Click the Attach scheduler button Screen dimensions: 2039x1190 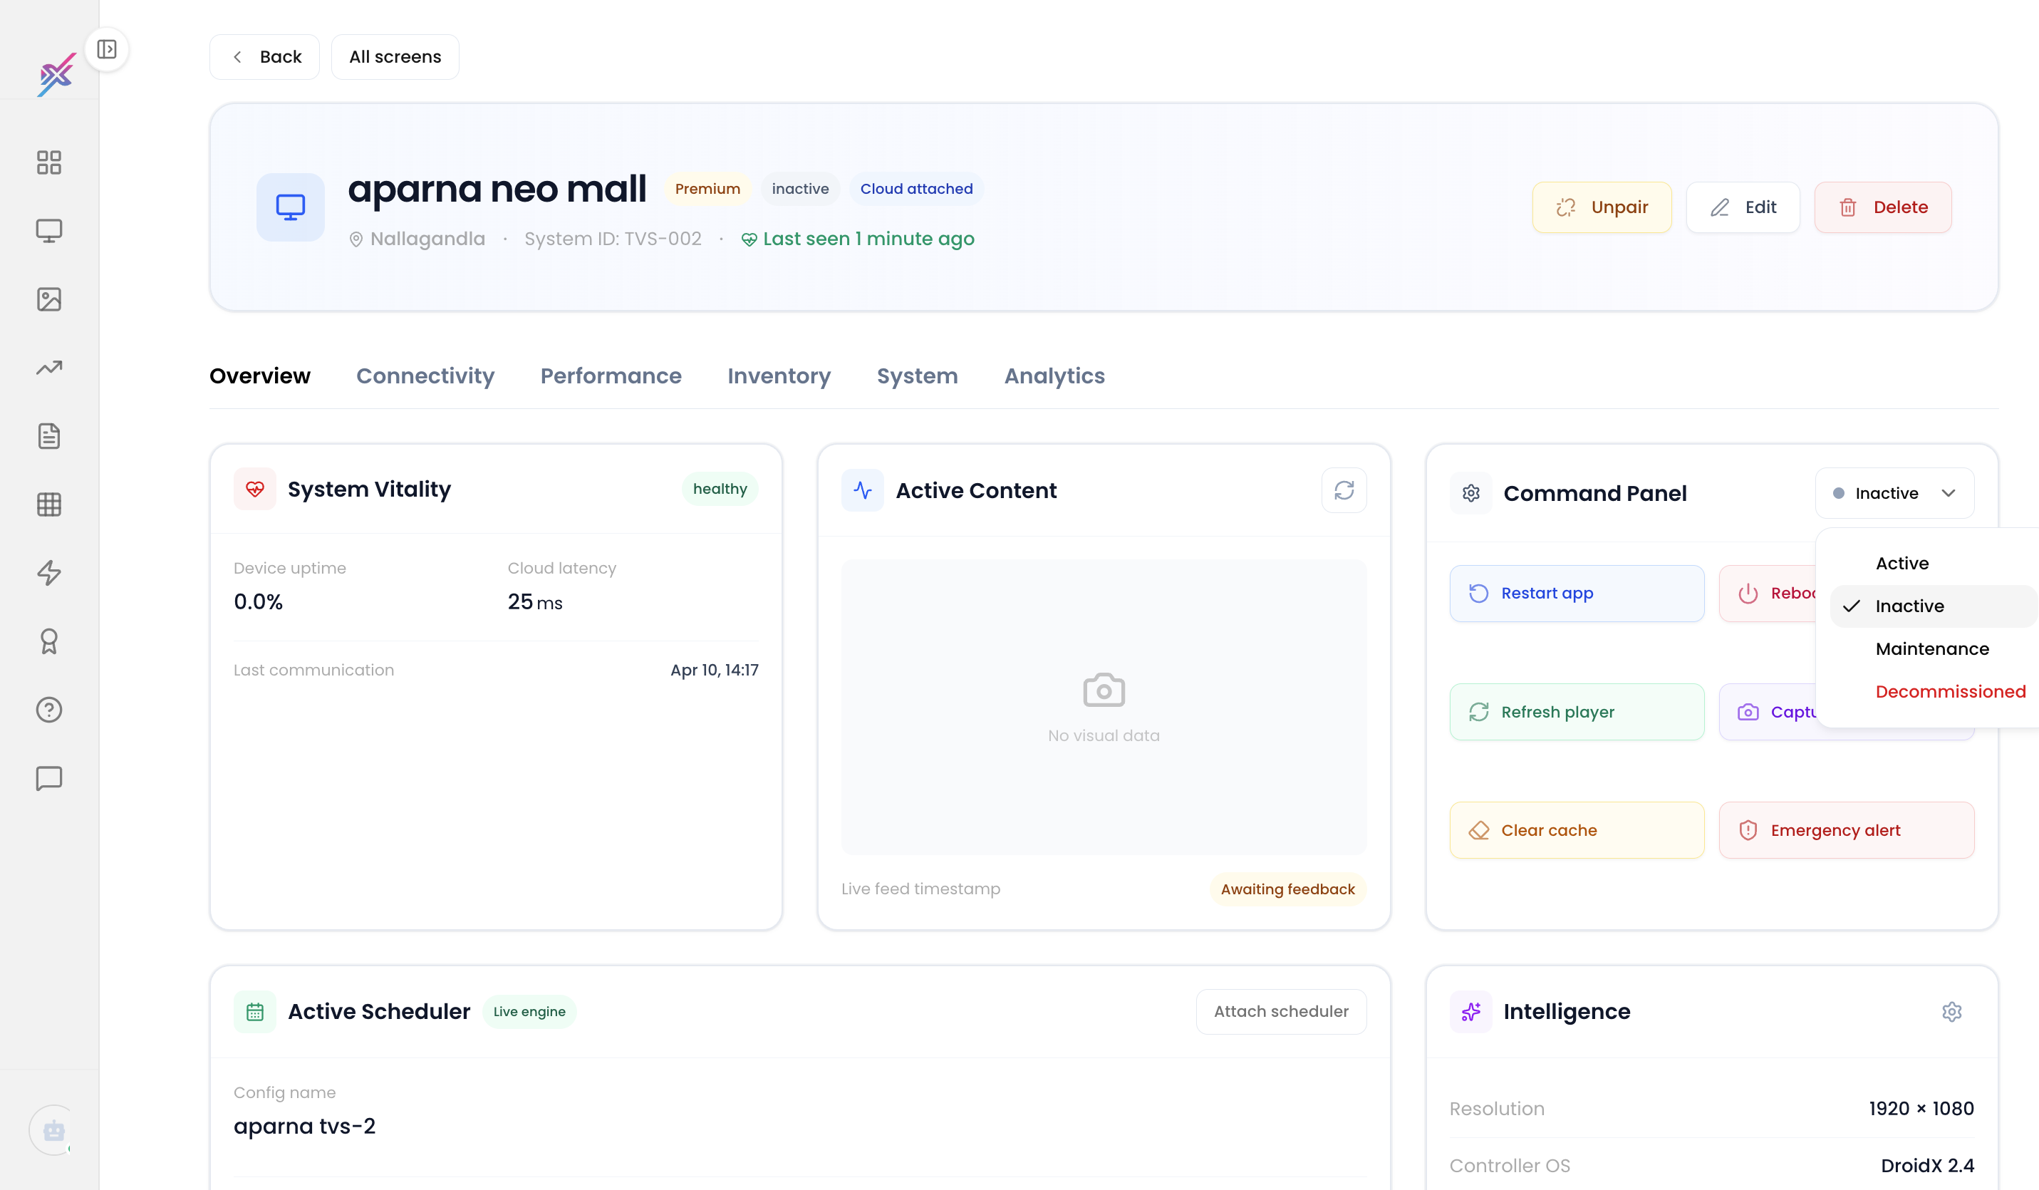tap(1281, 1012)
